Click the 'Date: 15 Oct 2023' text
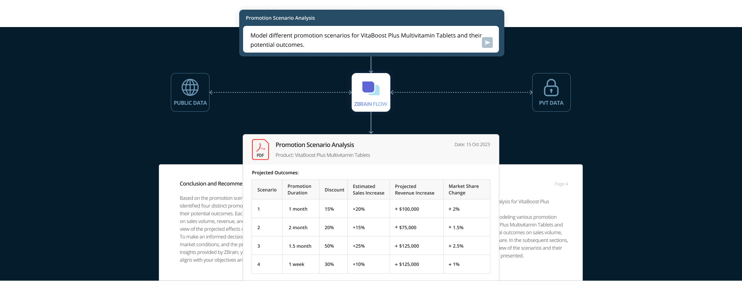Image resolution: width=742 pixels, height=281 pixels. 472,145
